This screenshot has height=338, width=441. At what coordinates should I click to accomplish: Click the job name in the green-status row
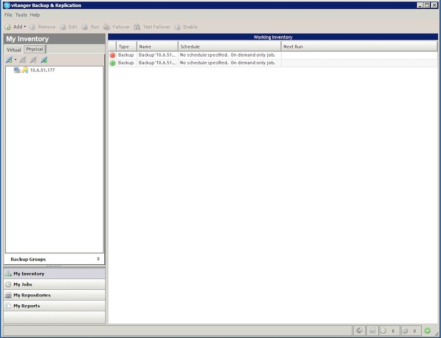158,63
